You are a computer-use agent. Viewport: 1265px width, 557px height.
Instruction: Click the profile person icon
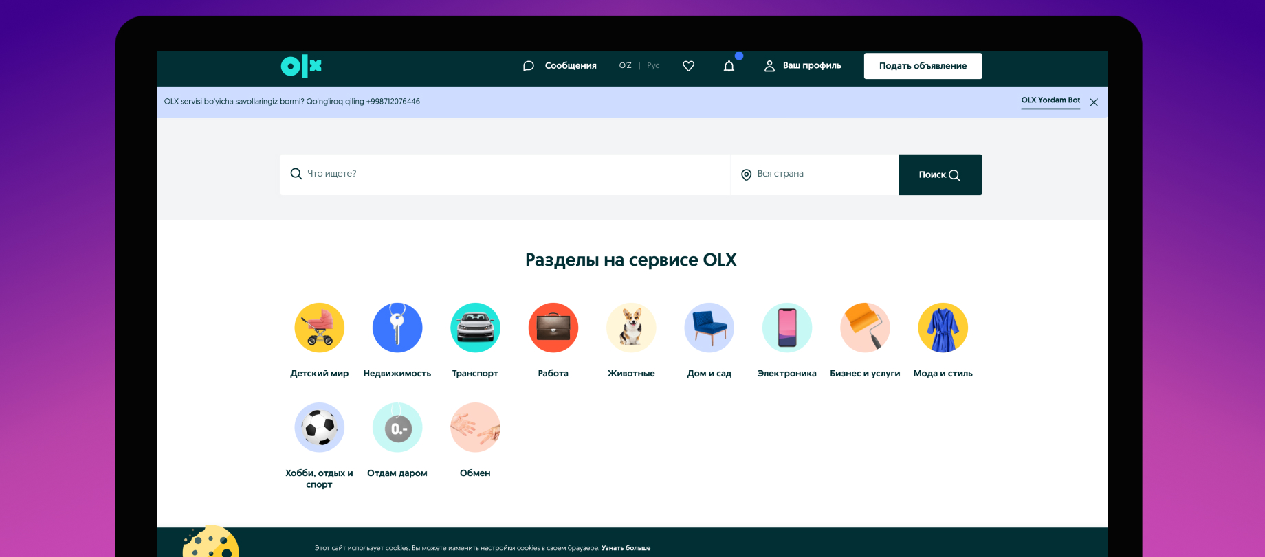click(769, 66)
